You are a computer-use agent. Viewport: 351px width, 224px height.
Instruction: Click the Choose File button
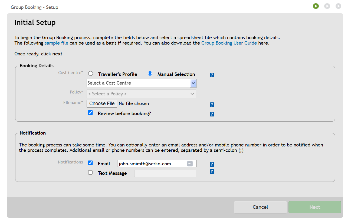(x=102, y=103)
